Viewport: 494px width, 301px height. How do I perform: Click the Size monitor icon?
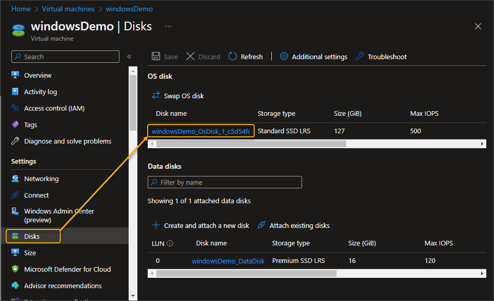15,253
